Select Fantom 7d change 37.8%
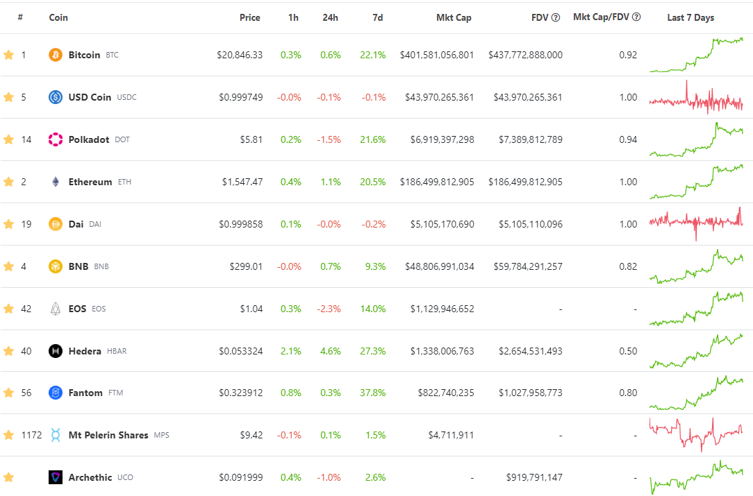The height and width of the screenshot is (496, 753). point(373,393)
